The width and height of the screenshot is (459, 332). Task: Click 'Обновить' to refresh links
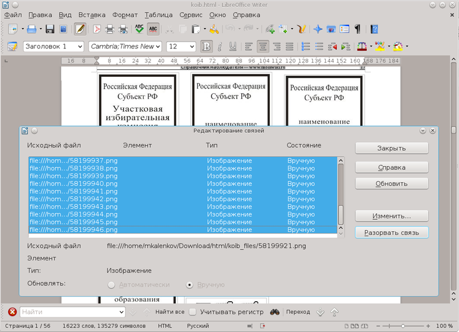[392, 183]
